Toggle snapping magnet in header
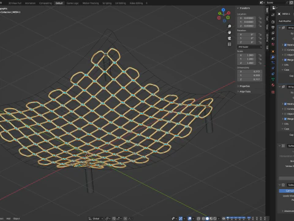Image resolution: width=294 pixels, height=221 pixels. [x=114, y=219]
